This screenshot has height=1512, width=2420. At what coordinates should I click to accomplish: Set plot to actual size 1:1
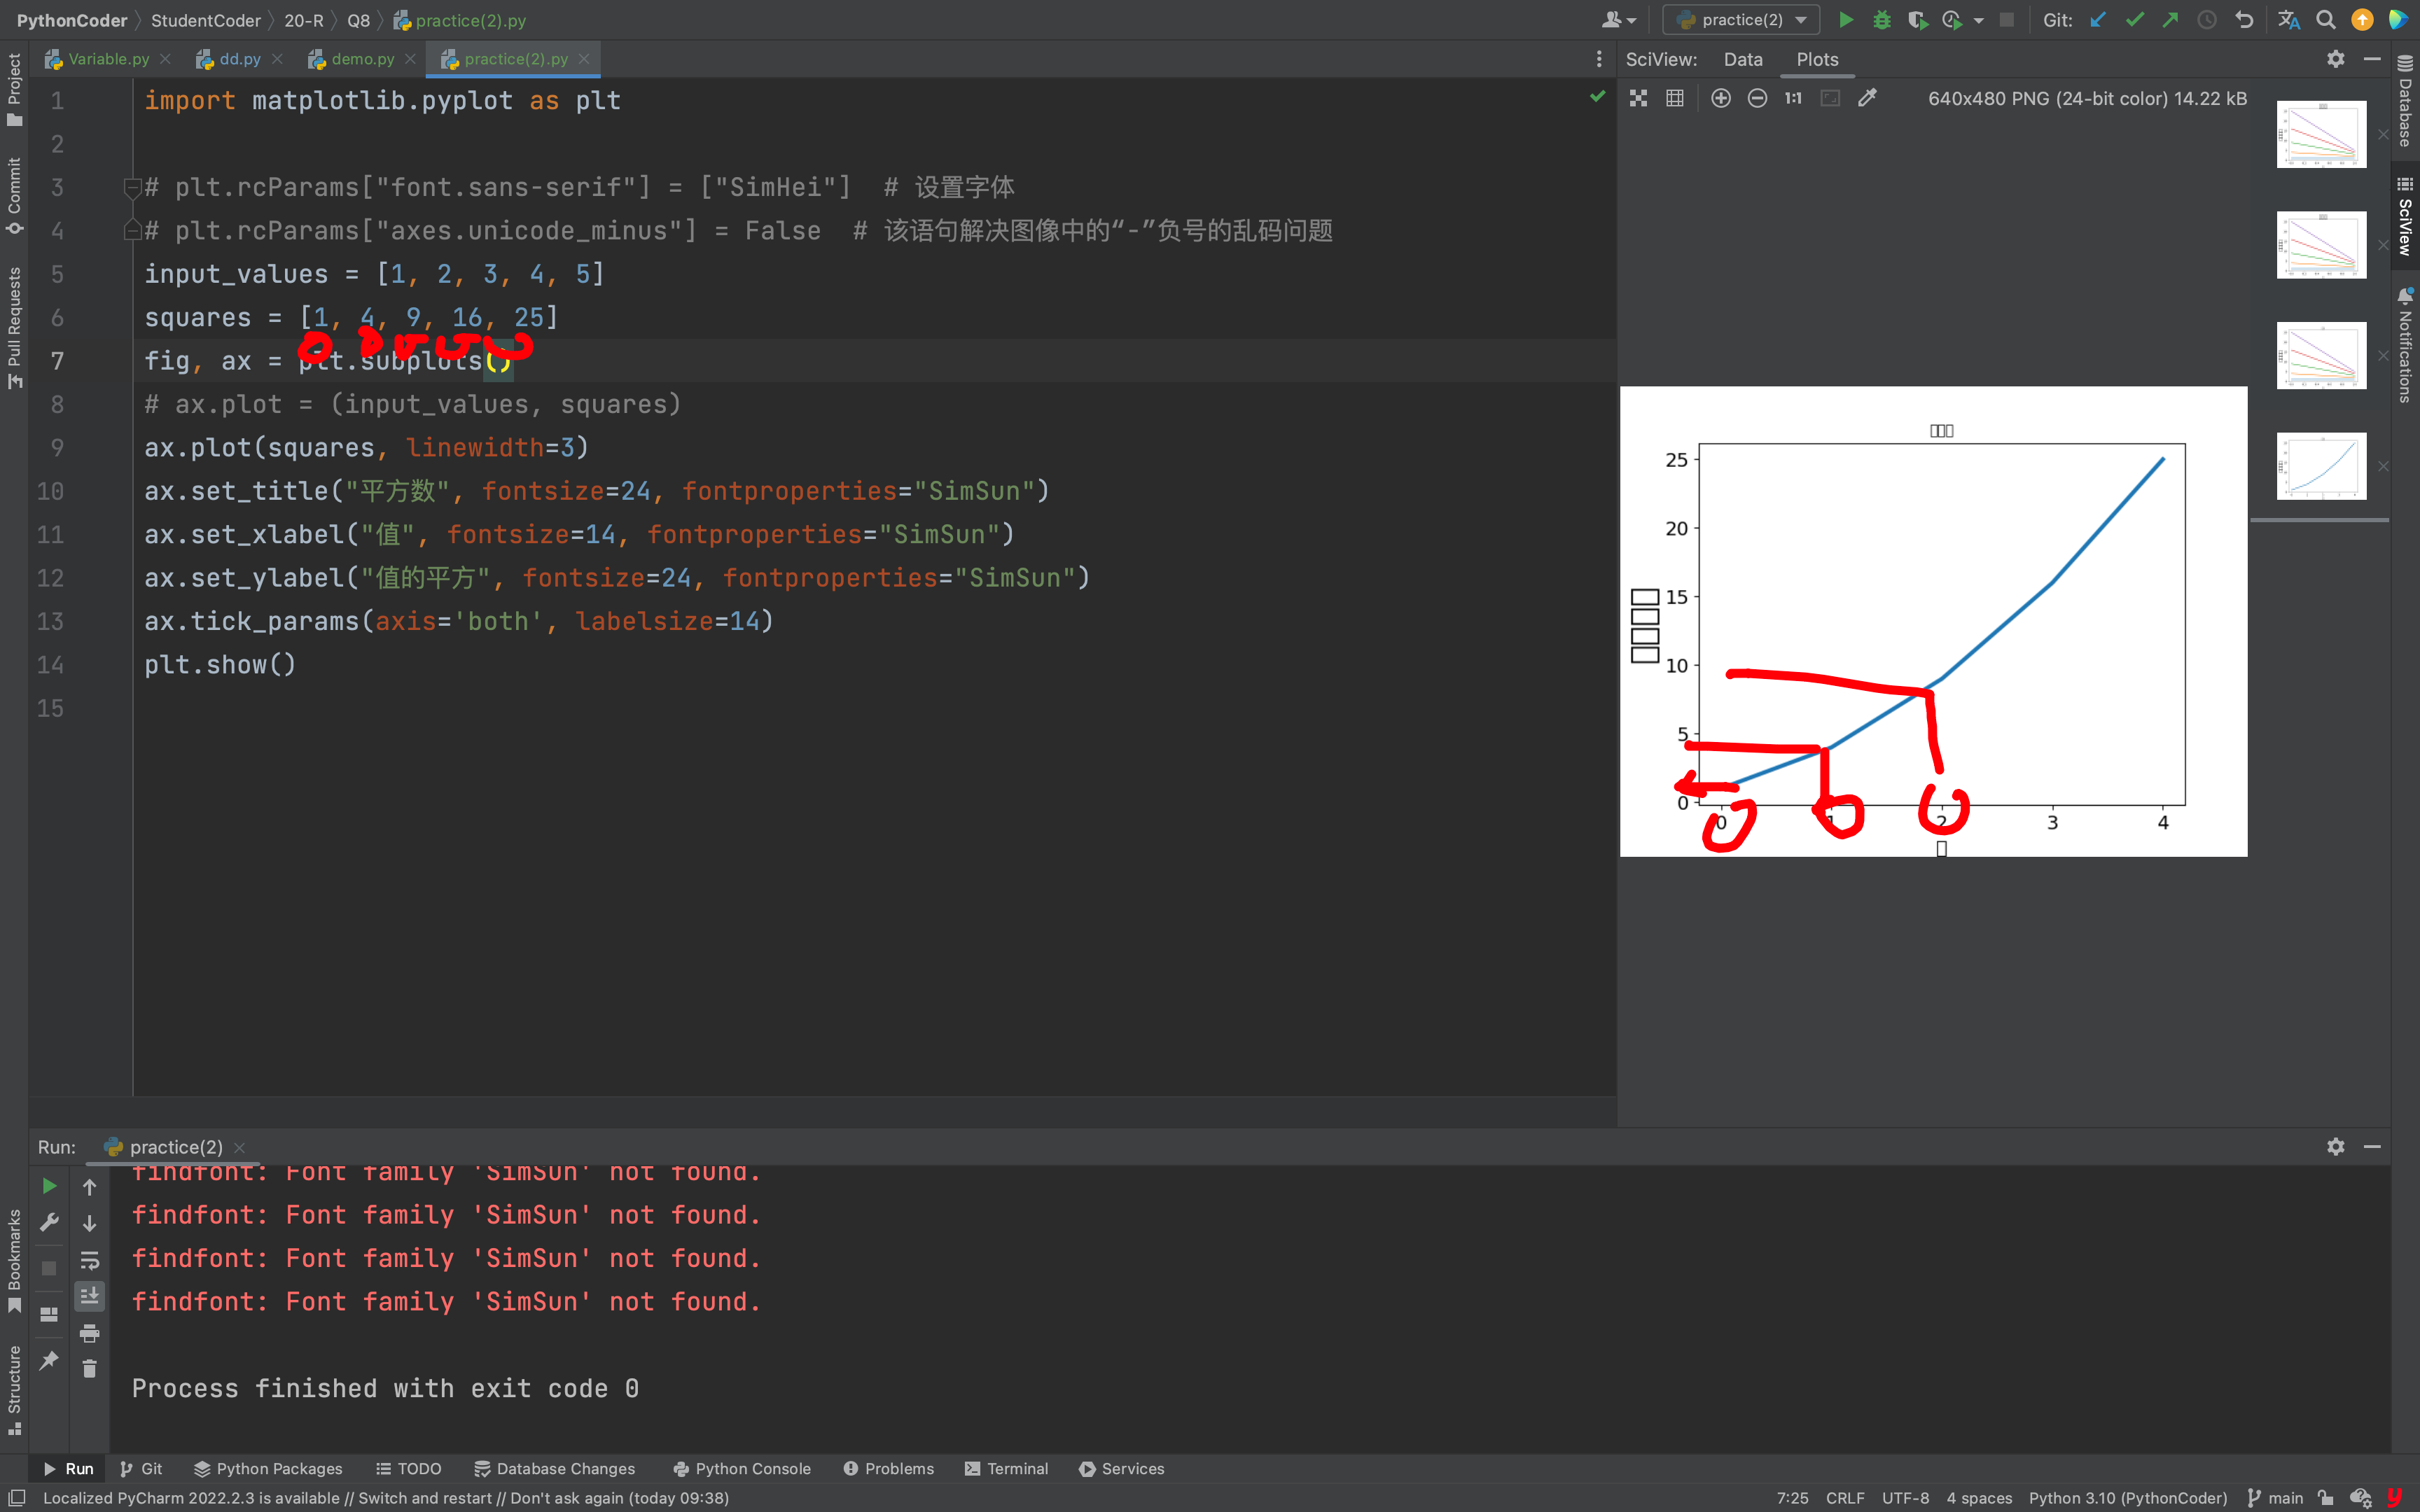(1793, 98)
